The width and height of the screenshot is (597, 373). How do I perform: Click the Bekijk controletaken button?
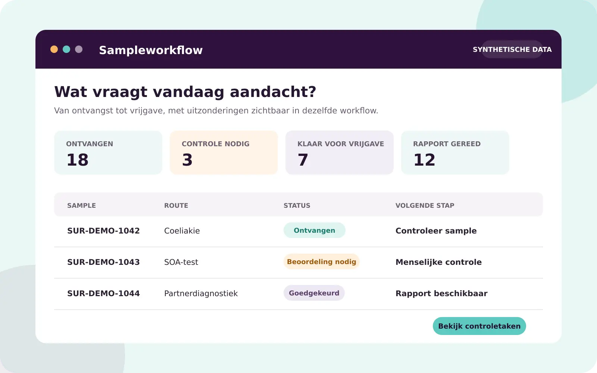coord(479,326)
